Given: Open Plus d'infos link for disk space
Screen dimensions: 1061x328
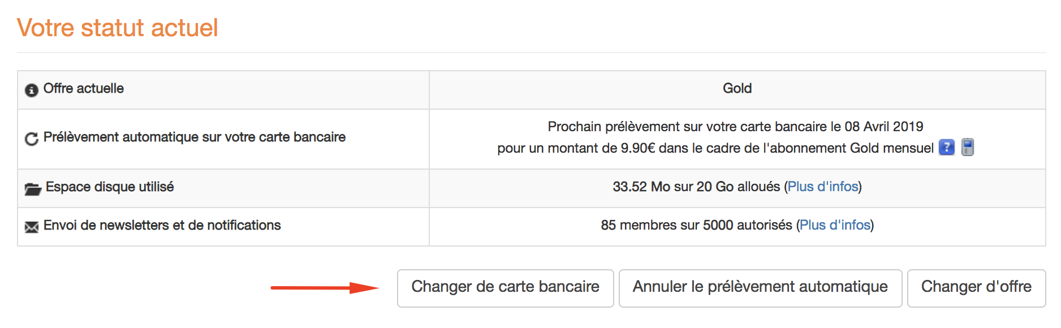Looking at the screenshot, I should point(823,187).
